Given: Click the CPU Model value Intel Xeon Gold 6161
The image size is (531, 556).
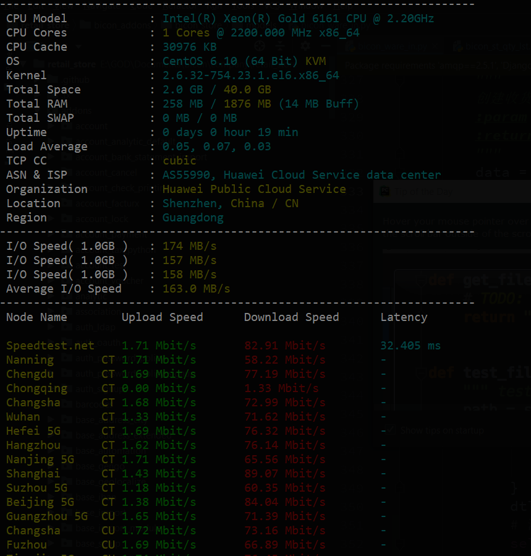Looking at the screenshot, I should pyautogui.click(x=298, y=19).
